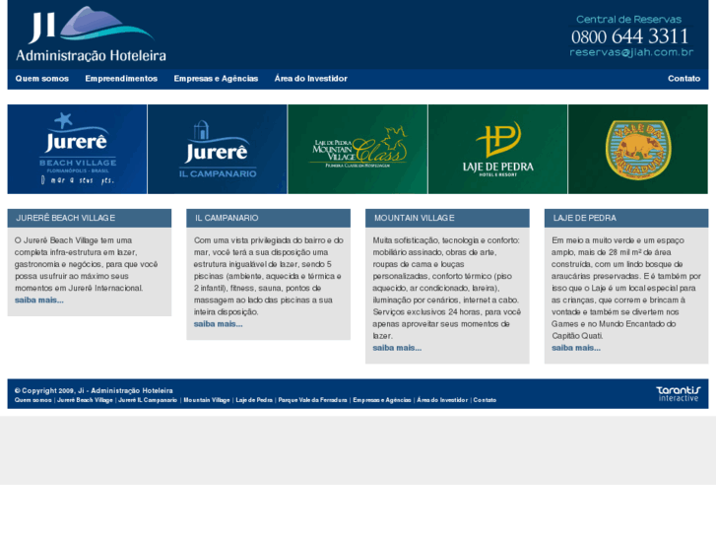Viewport: 716px width, 537px height.
Task: Select Empresas e Agências in navigation bar
Action: click(x=216, y=79)
